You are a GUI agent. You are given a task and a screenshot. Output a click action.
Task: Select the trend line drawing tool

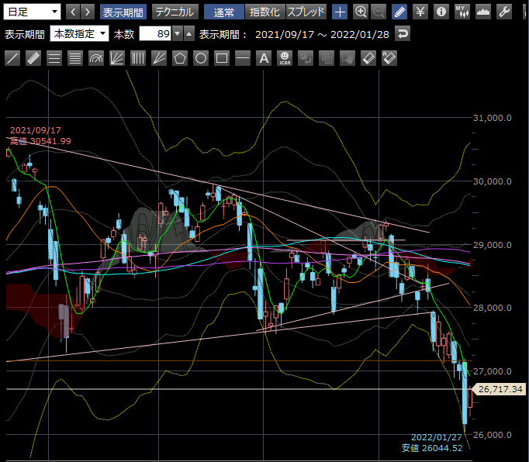12,58
